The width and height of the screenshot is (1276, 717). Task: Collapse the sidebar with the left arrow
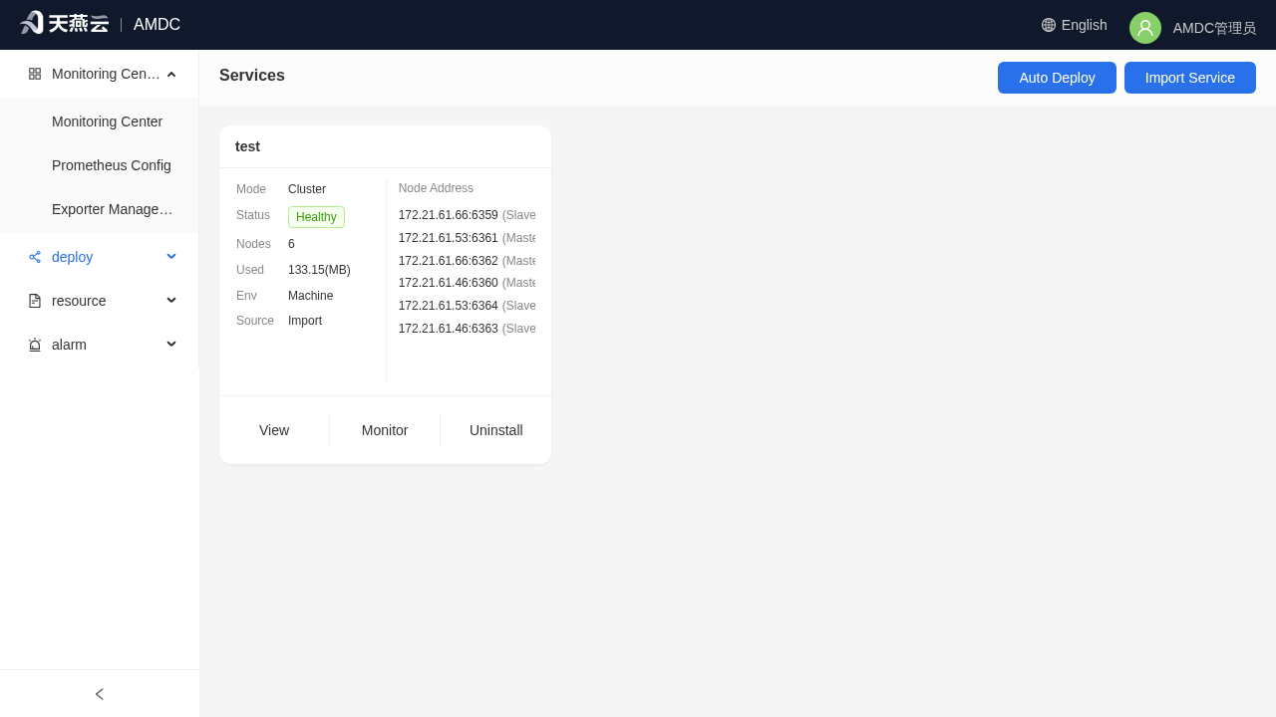pos(100,694)
